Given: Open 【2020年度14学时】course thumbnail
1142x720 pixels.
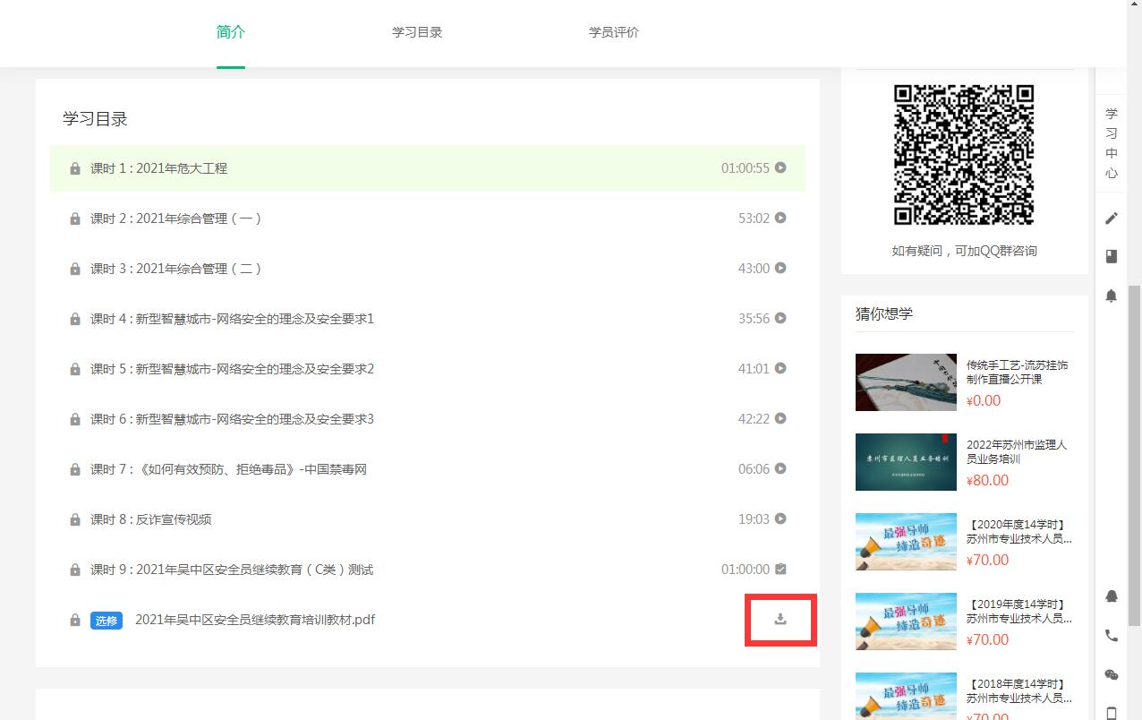Looking at the screenshot, I should (906, 542).
